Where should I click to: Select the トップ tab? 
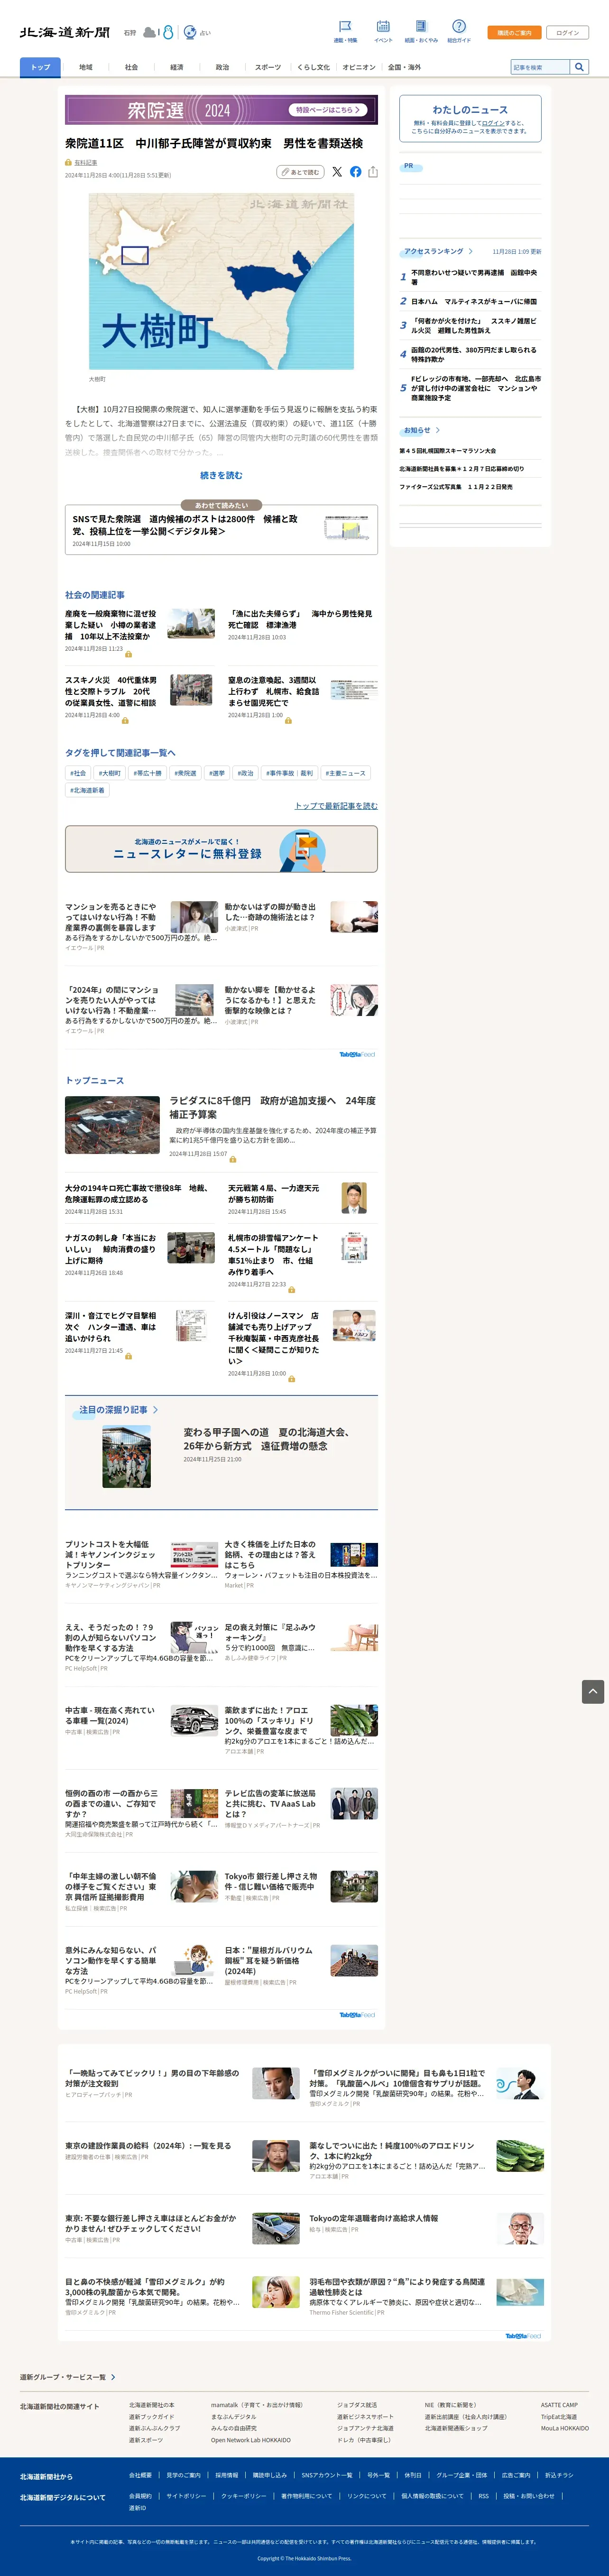tap(40, 67)
